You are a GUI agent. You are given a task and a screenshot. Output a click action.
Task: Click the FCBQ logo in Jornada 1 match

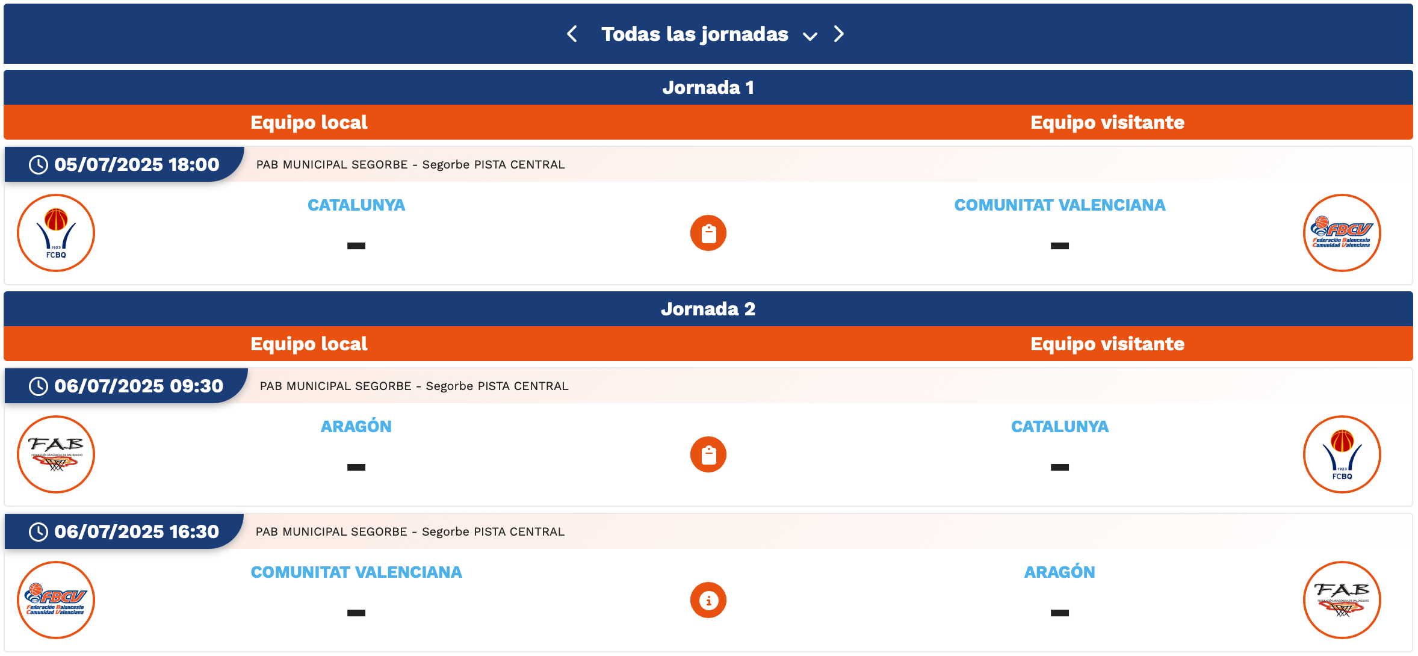(56, 233)
